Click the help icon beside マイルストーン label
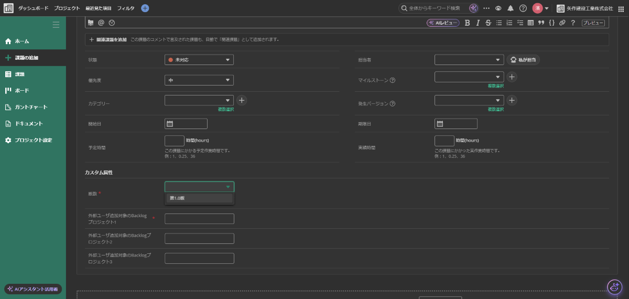 [x=393, y=80]
